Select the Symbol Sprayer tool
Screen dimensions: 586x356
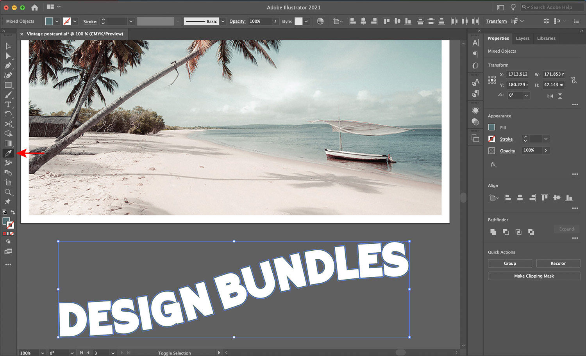pos(8,163)
